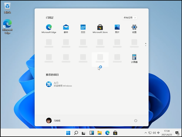
Task: Toggle the 中 input method indicator
Action: 158,133
